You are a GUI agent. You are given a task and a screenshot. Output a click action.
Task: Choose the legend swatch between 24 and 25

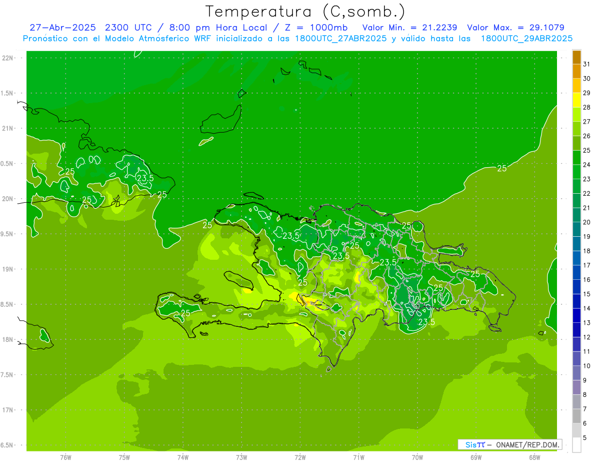[576, 157]
